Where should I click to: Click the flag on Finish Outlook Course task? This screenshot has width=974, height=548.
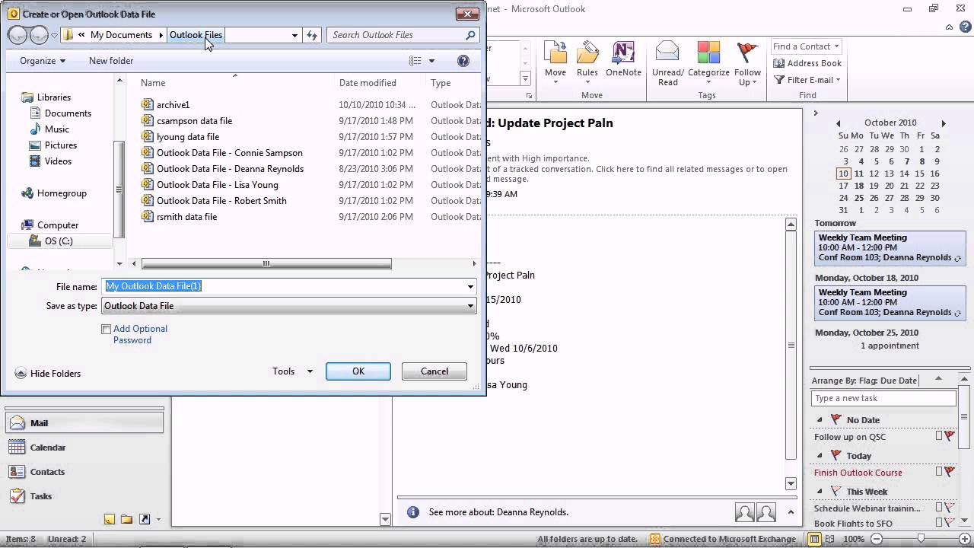[x=949, y=472]
